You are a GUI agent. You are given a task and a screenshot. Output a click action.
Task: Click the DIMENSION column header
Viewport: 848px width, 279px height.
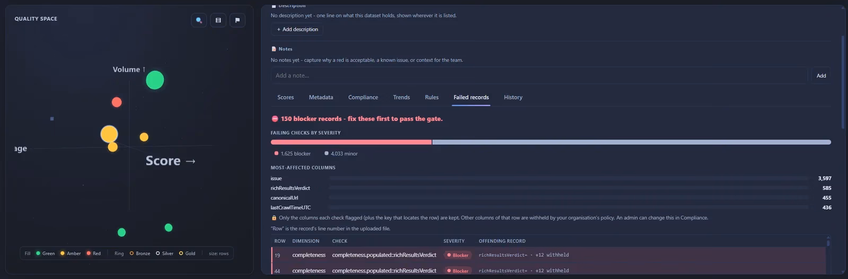(306, 241)
